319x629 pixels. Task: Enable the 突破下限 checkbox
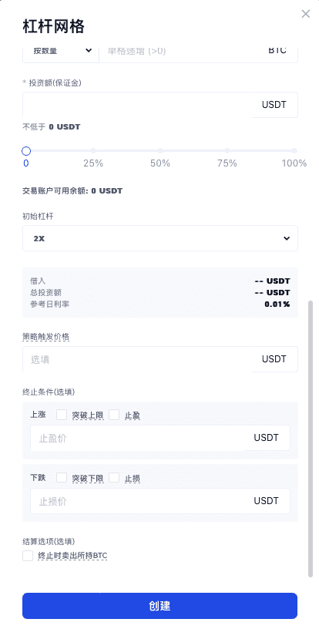pyautogui.click(x=62, y=477)
